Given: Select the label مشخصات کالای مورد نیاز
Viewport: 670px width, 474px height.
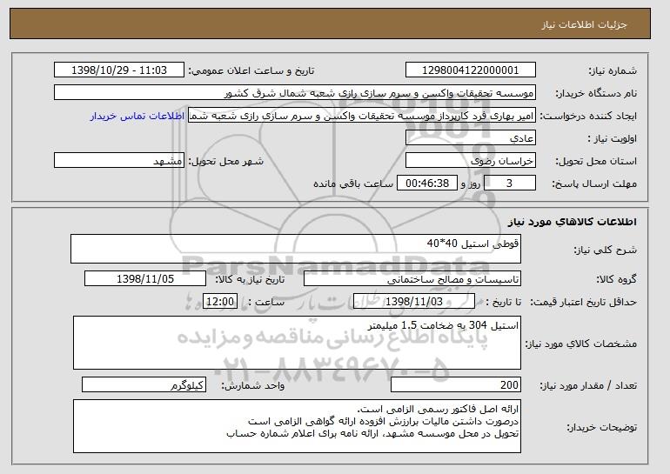Looking at the screenshot, I should point(581,344).
